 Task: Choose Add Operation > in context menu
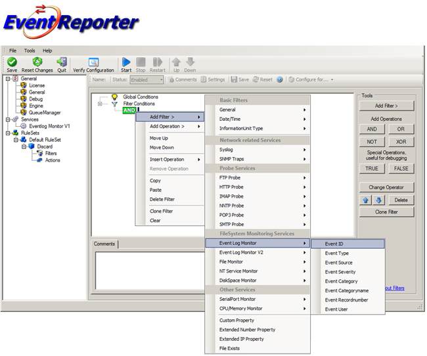pyautogui.click(x=169, y=126)
